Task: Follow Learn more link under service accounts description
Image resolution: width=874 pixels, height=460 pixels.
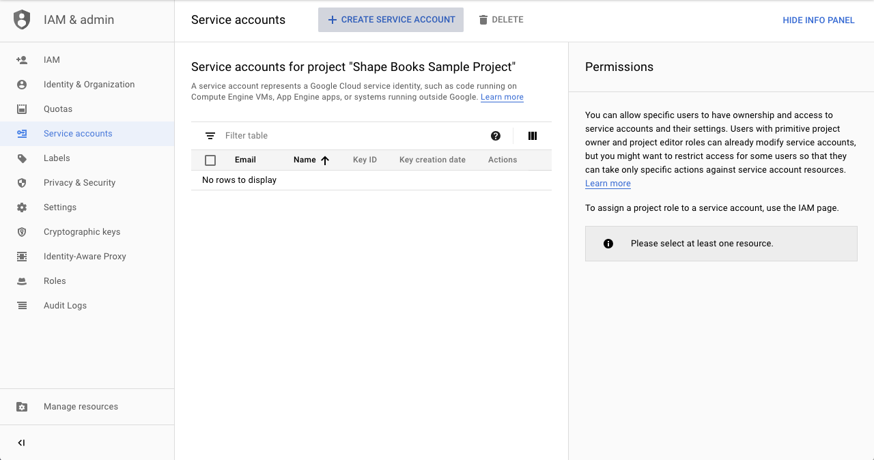Action: 502,97
